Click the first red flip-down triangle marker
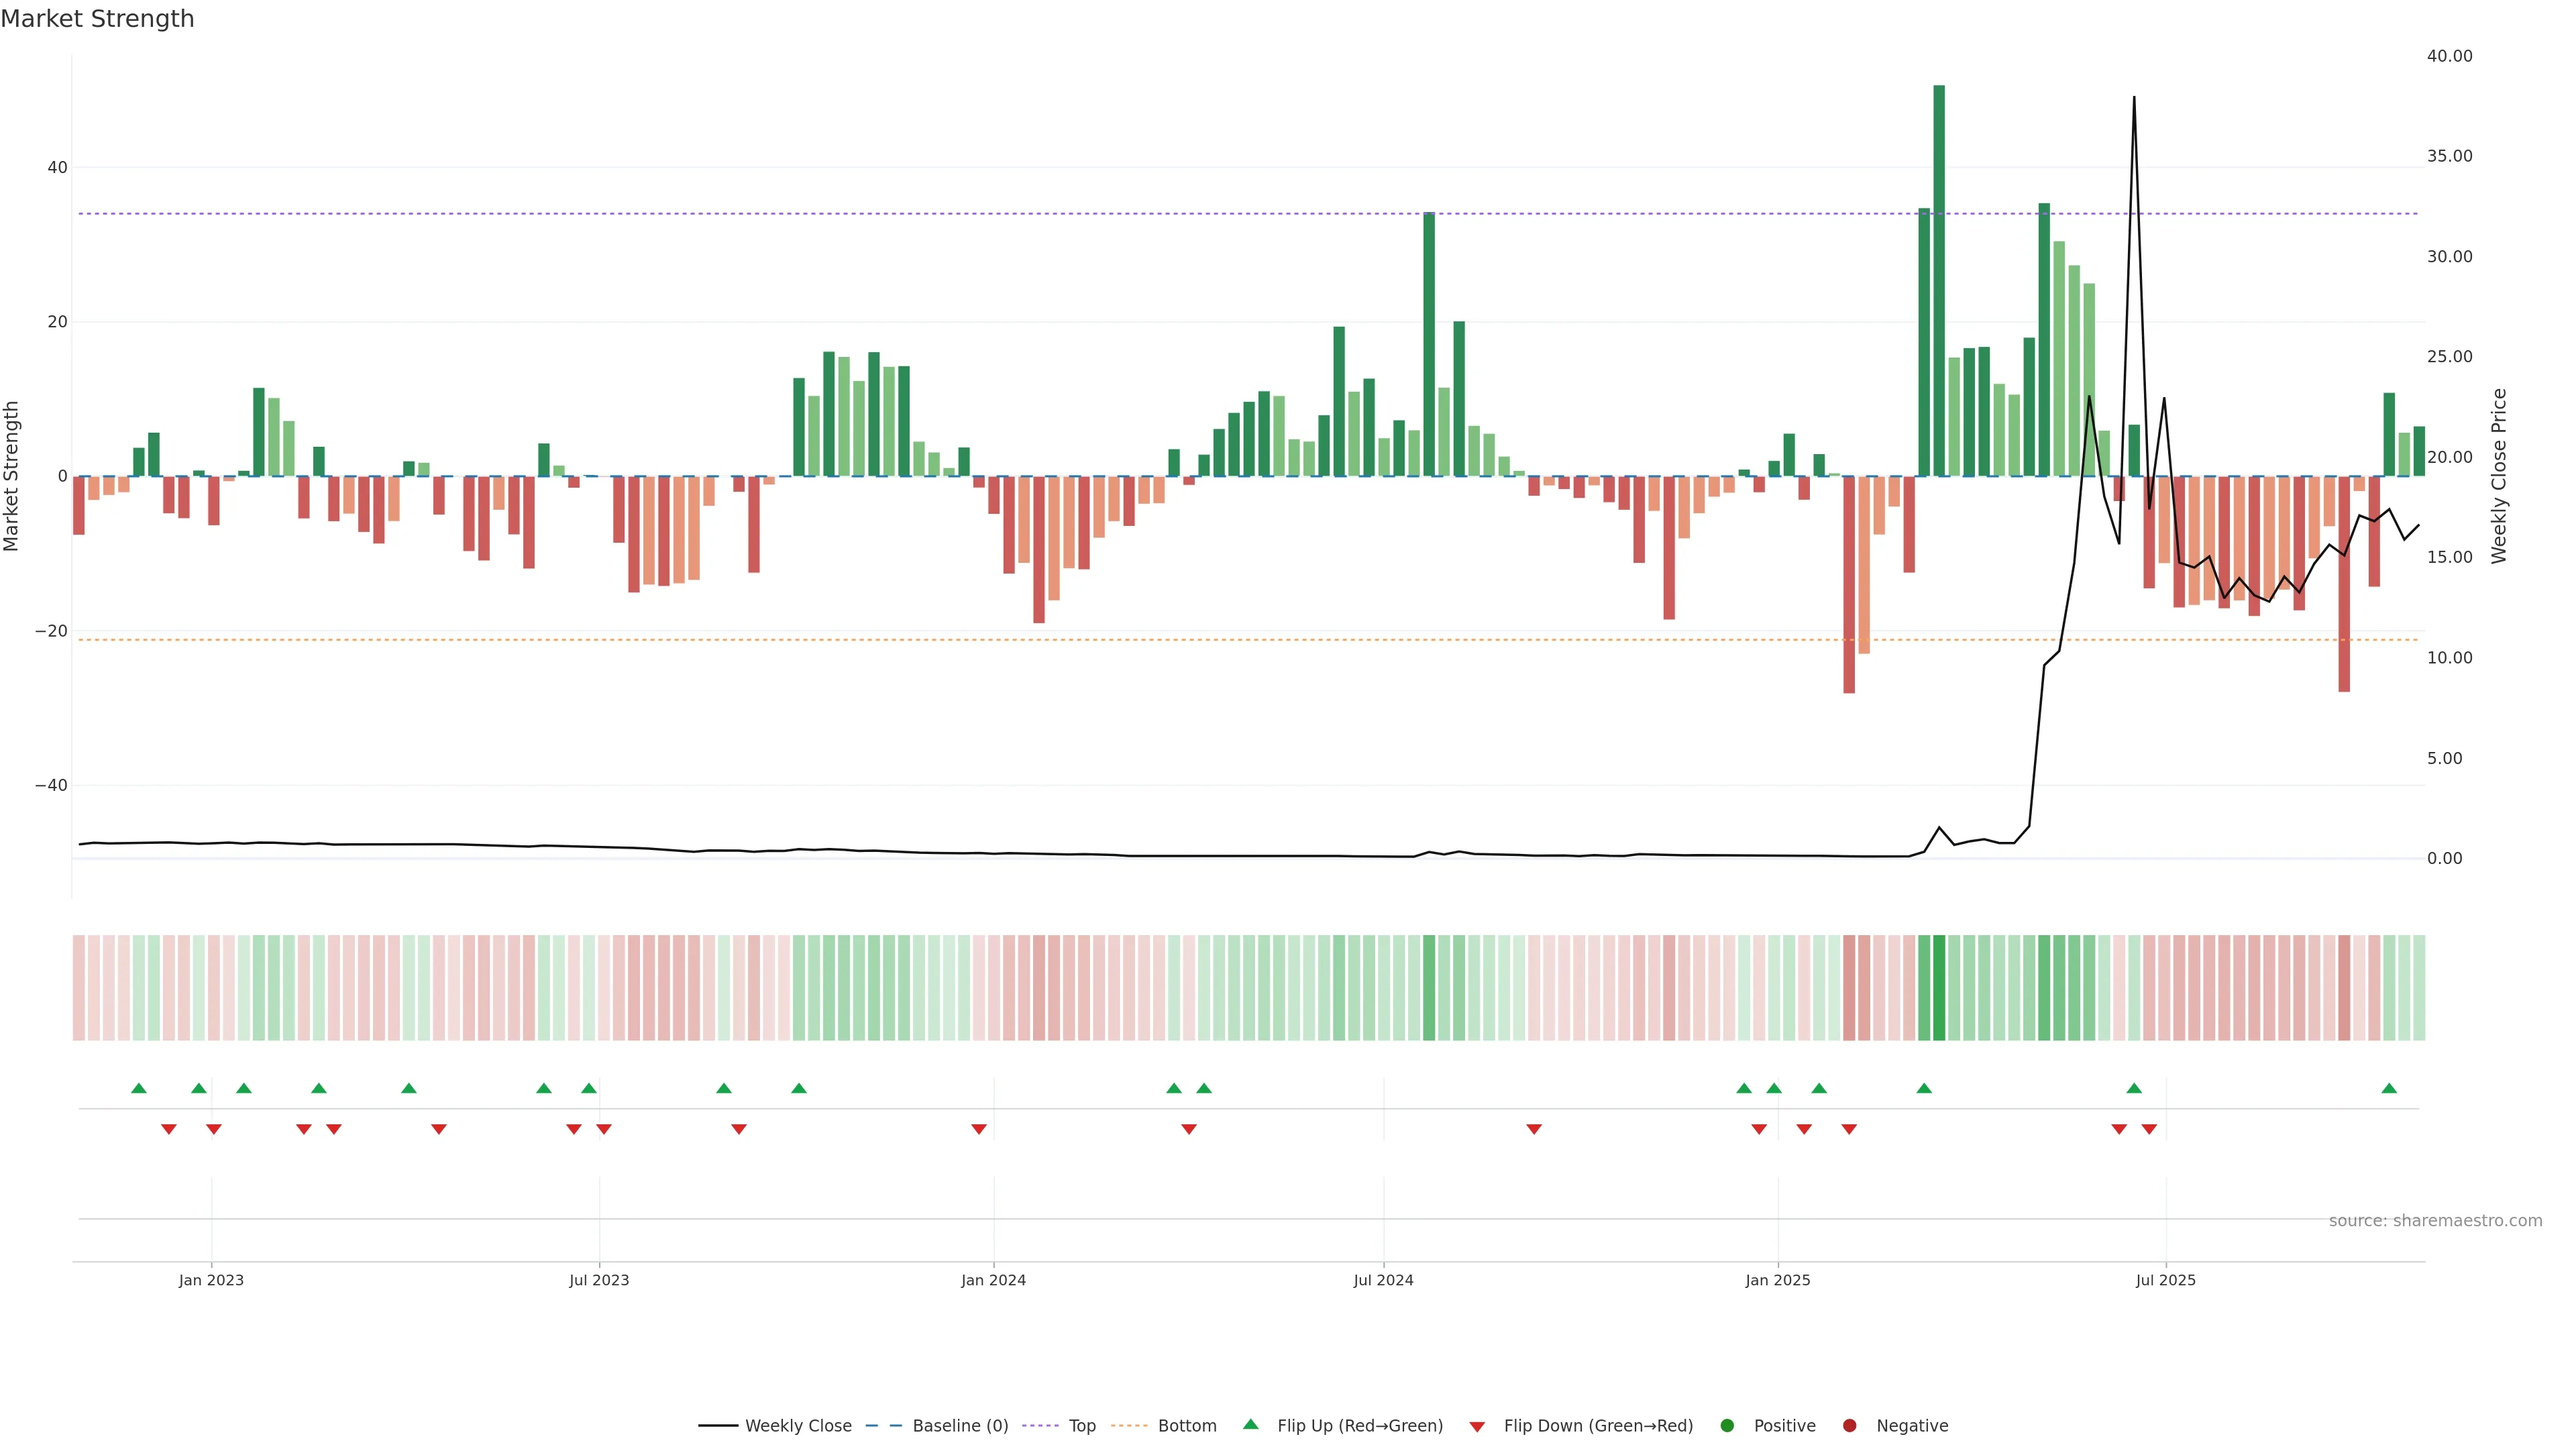This screenshot has width=2576, height=1449. 169,1129
